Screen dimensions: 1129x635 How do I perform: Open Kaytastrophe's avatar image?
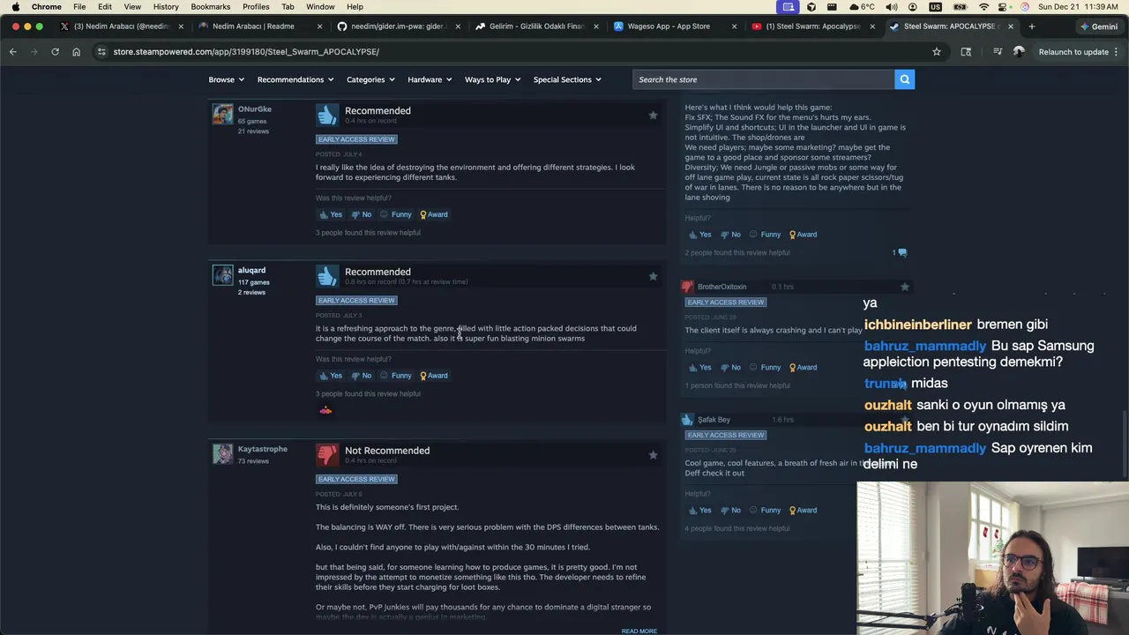(x=222, y=453)
